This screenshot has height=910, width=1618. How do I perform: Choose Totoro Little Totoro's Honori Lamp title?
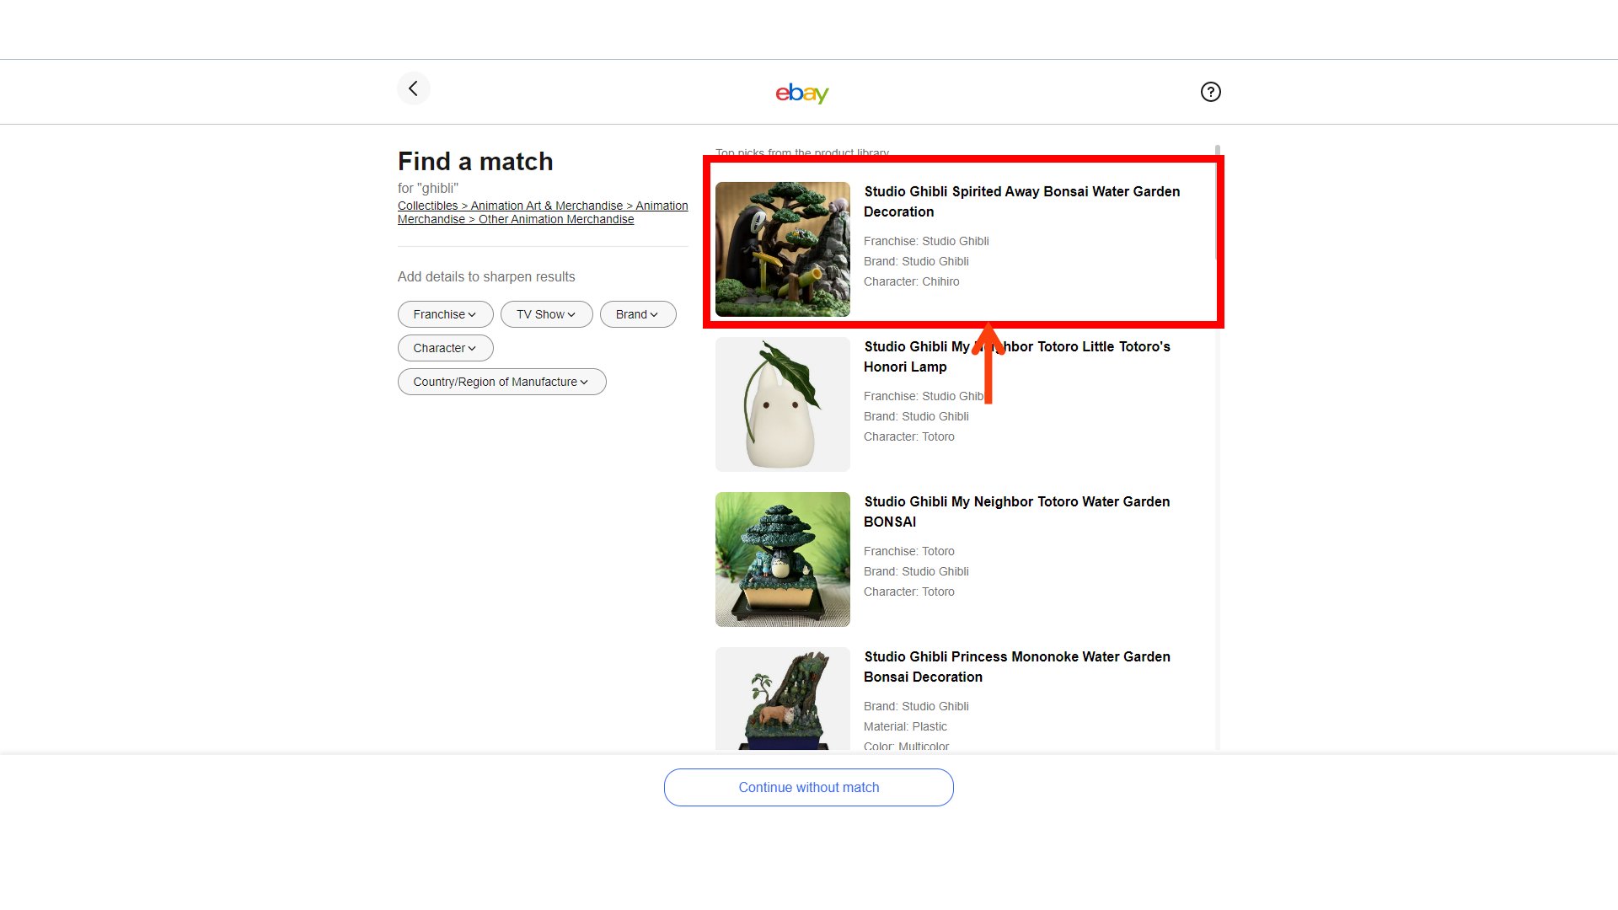(1016, 356)
